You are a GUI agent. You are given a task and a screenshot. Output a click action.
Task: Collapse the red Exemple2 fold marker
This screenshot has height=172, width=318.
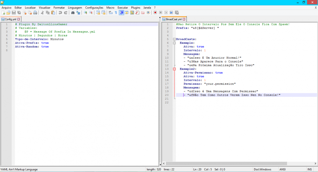pyautogui.click(x=174, y=69)
